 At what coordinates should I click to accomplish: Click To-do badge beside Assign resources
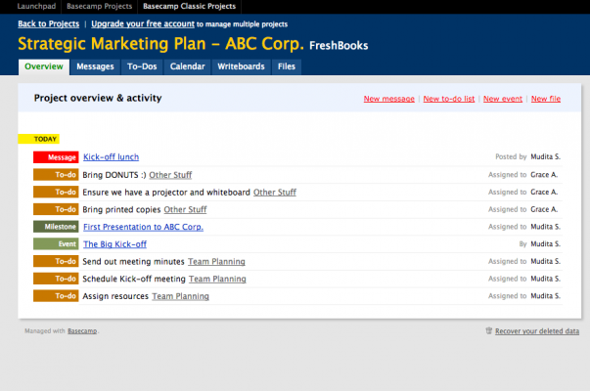click(x=56, y=296)
